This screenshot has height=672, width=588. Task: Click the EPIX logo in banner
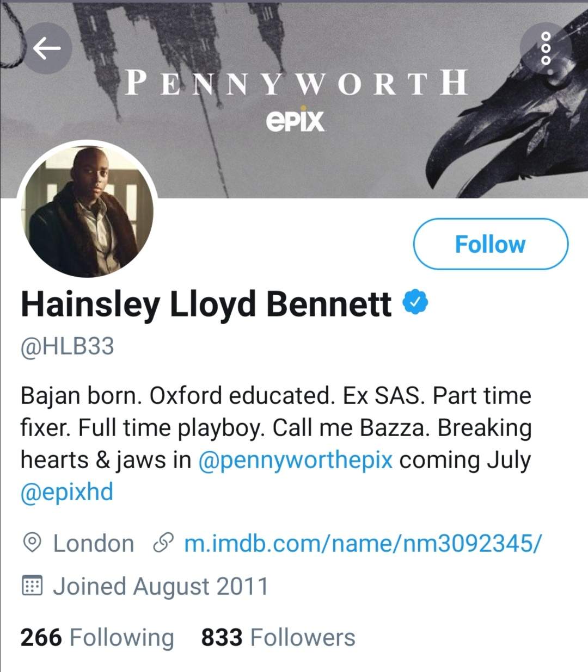point(295,120)
